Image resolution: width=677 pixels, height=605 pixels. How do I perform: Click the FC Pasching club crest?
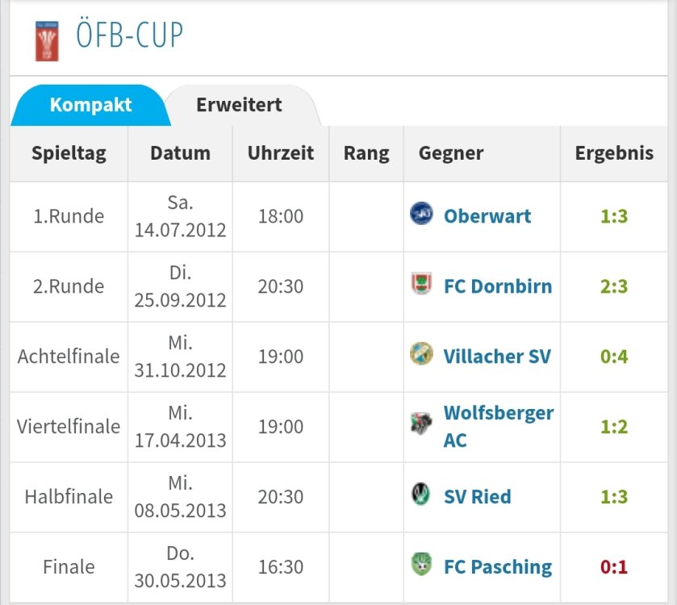click(x=421, y=565)
